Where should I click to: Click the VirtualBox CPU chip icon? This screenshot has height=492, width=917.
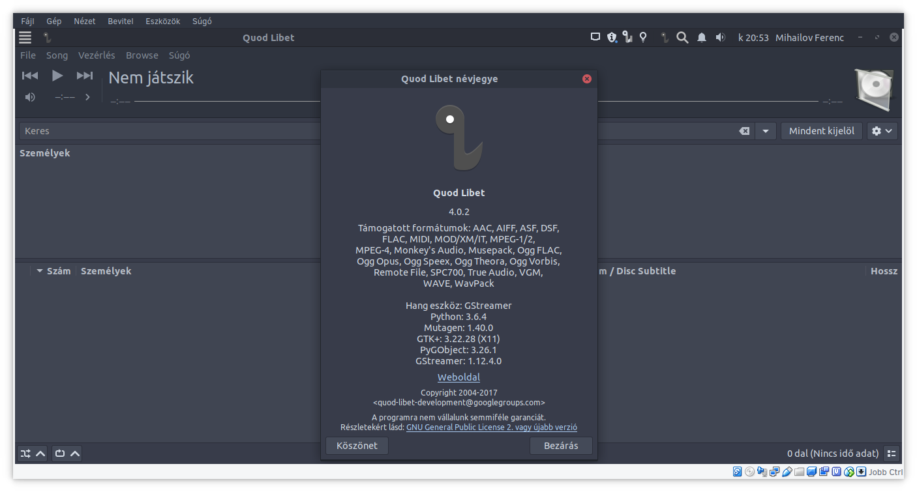pyautogui.click(x=836, y=472)
